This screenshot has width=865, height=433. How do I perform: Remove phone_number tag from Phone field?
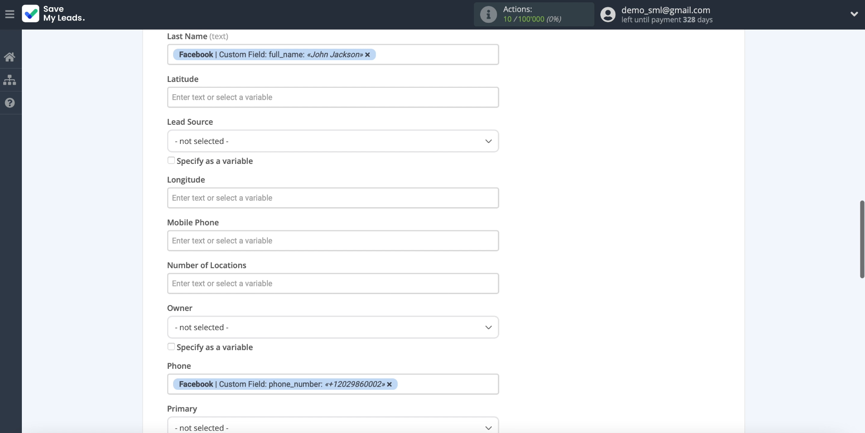pyautogui.click(x=389, y=384)
